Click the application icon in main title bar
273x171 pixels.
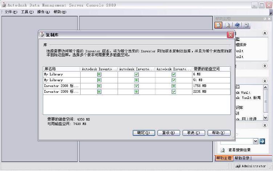coord(4,5)
